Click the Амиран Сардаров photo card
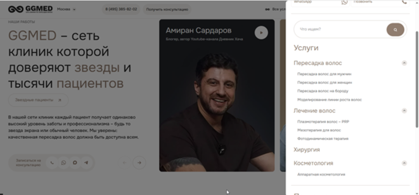 217,96
